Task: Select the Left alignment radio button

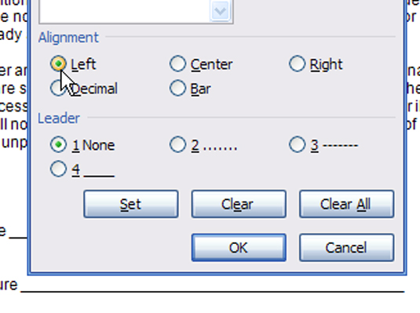Action: tap(58, 64)
